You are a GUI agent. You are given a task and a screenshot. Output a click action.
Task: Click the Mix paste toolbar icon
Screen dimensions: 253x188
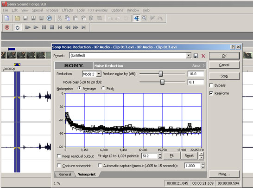click(83, 18)
